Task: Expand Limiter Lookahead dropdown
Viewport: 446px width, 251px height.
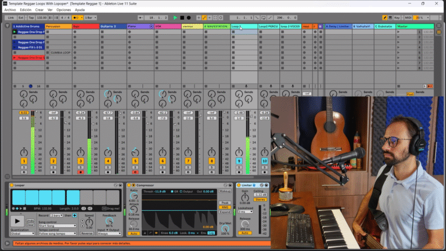Action: [x=245, y=211]
